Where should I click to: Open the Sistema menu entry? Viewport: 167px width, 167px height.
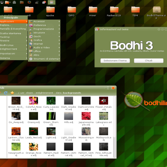[x=14, y=58]
